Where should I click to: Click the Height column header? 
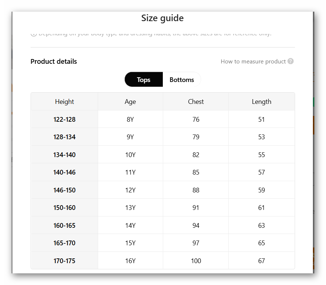pyautogui.click(x=64, y=102)
